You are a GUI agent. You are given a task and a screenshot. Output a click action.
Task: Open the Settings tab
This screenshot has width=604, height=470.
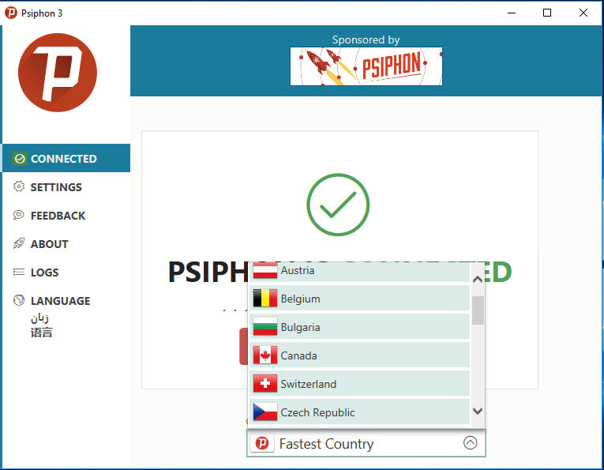pyautogui.click(x=66, y=187)
